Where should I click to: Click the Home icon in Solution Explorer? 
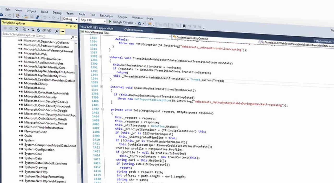16,29
